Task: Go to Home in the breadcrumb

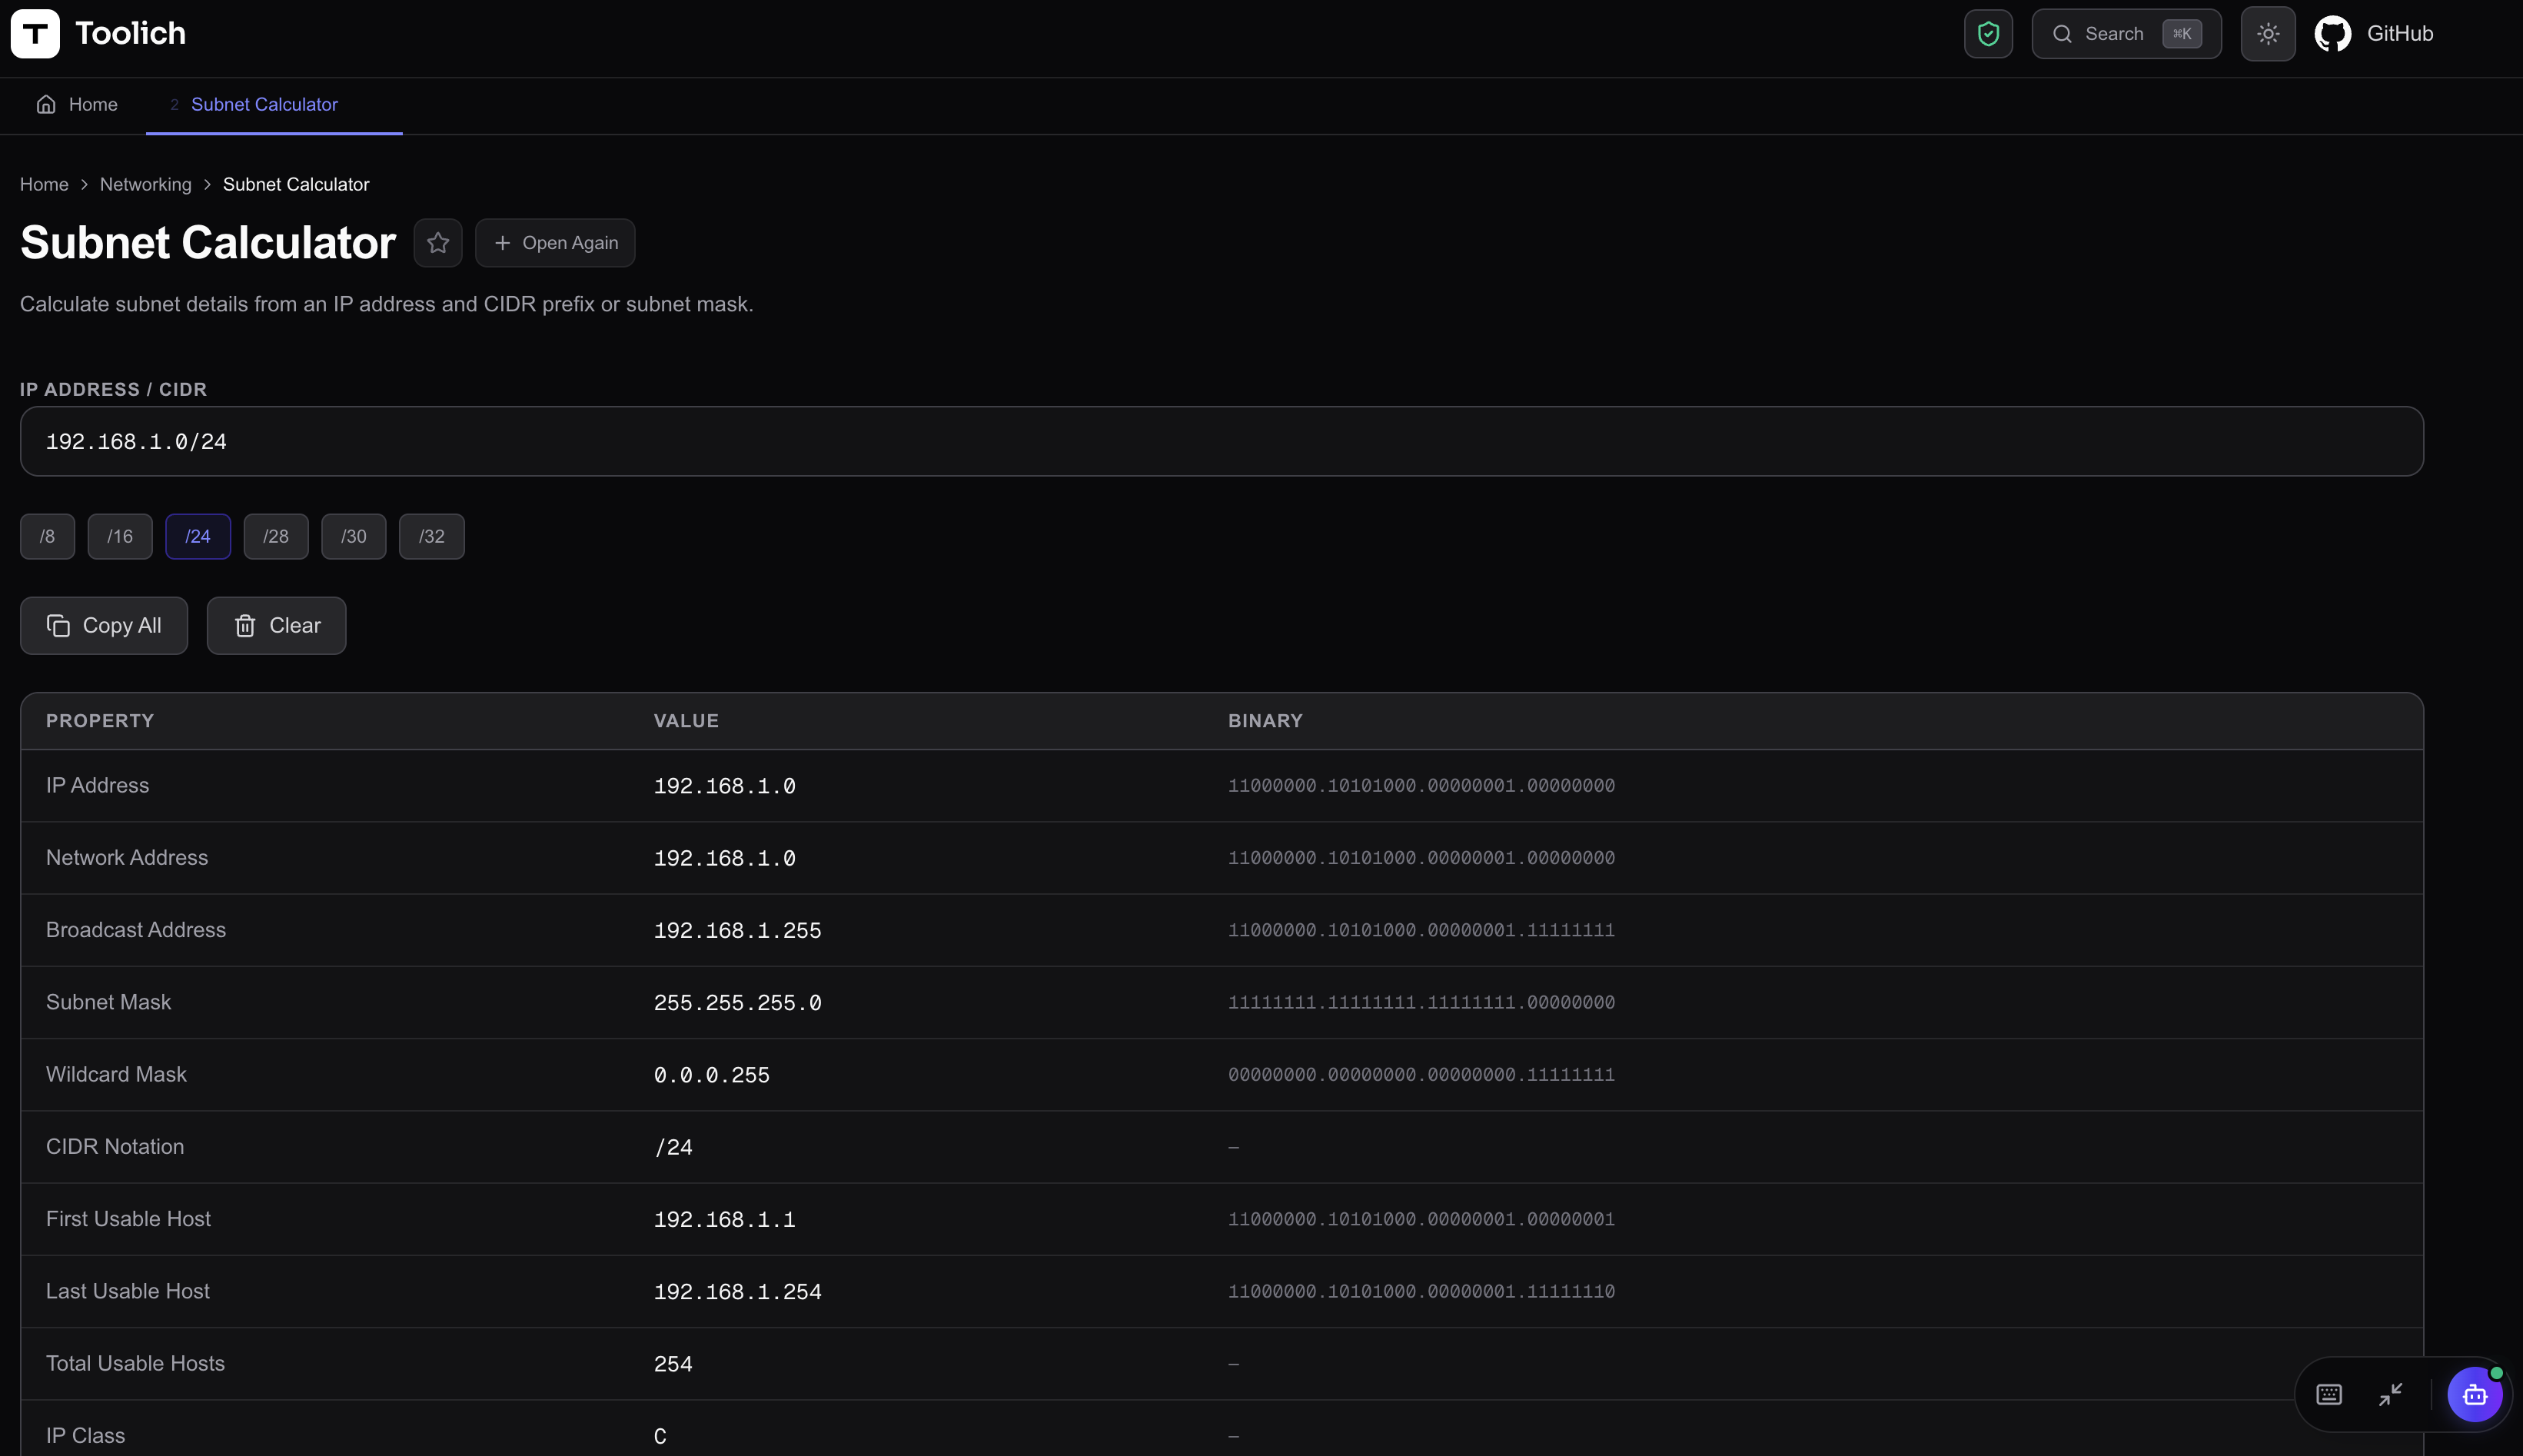Action: [x=44, y=185]
